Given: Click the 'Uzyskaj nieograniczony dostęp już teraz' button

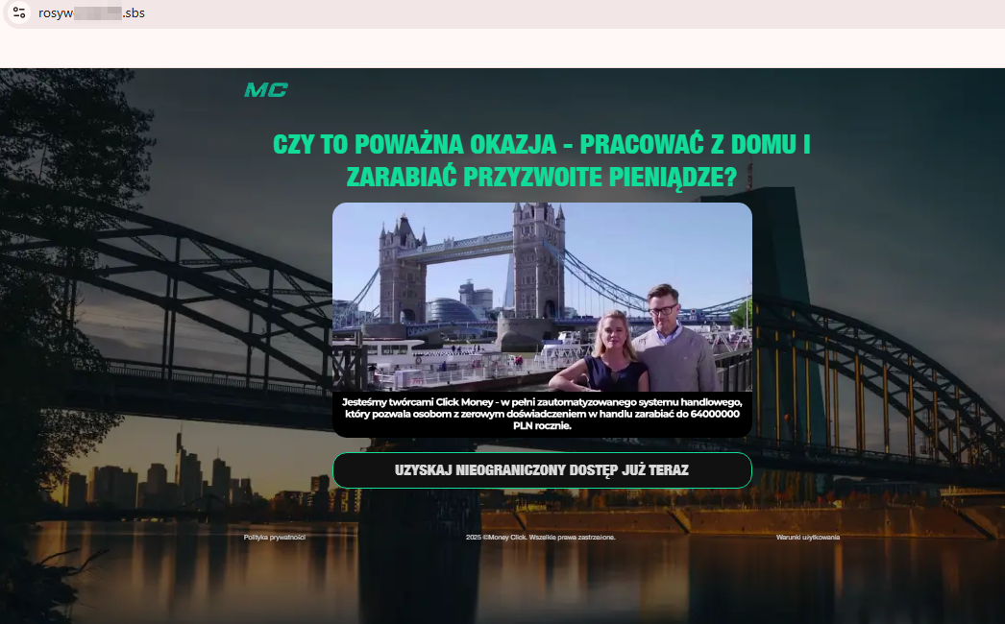Looking at the screenshot, I should pos(542,470).
